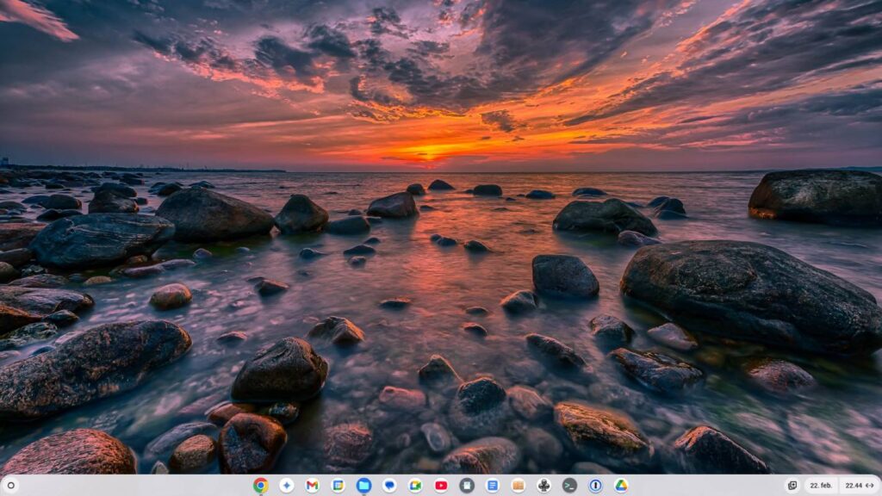Switch input method via the keyboard arrows indicator

pos(872,485)
